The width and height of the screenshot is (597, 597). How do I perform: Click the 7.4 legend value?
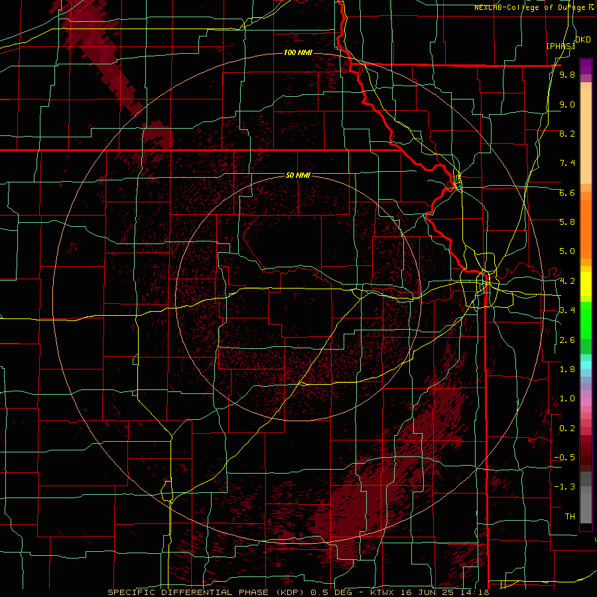(567, 163)
